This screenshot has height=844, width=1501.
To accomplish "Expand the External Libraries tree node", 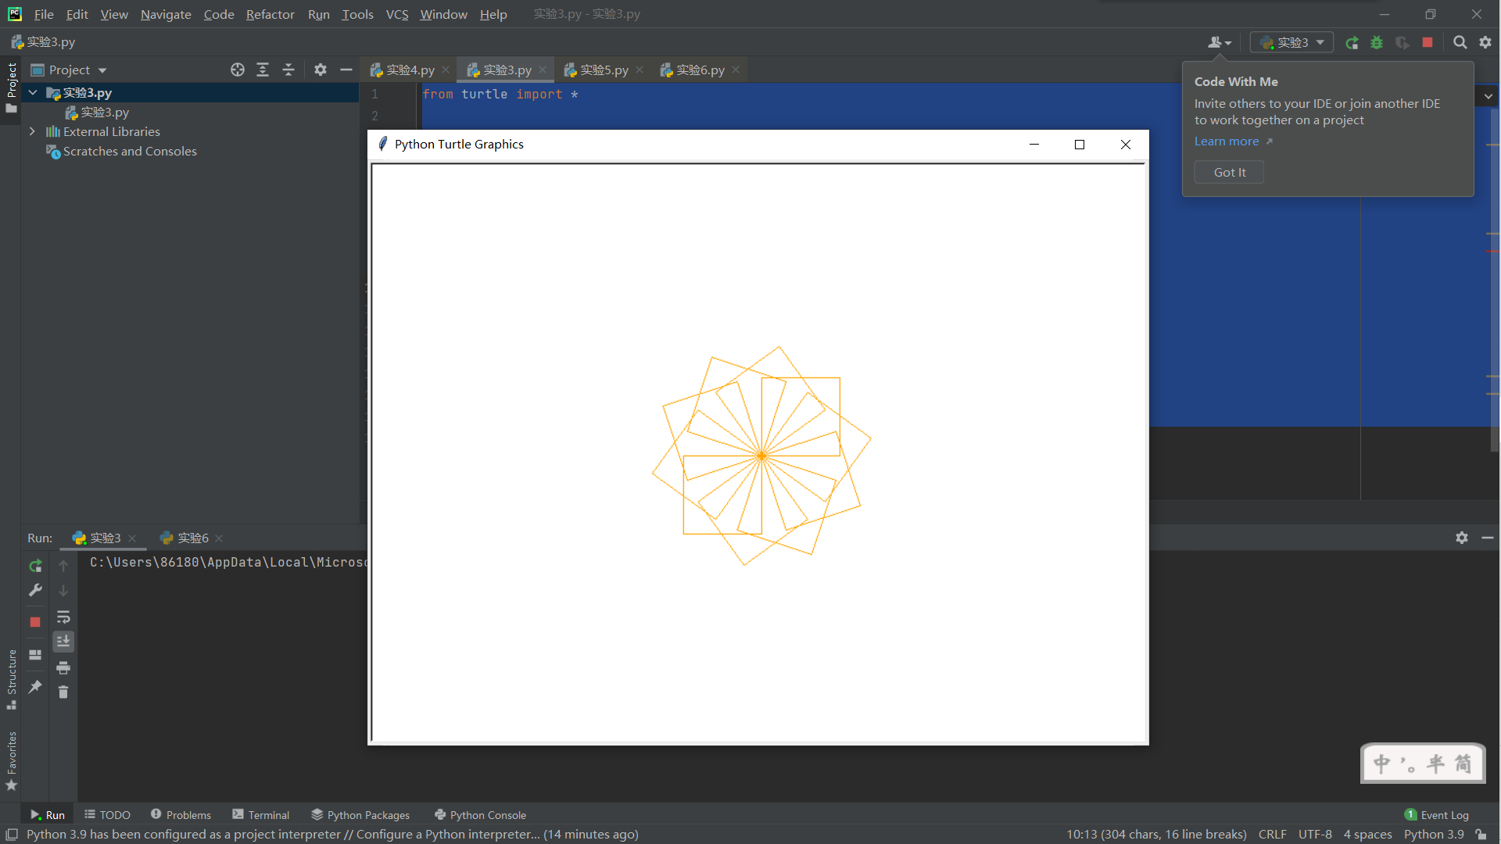I will pos(32,131).
